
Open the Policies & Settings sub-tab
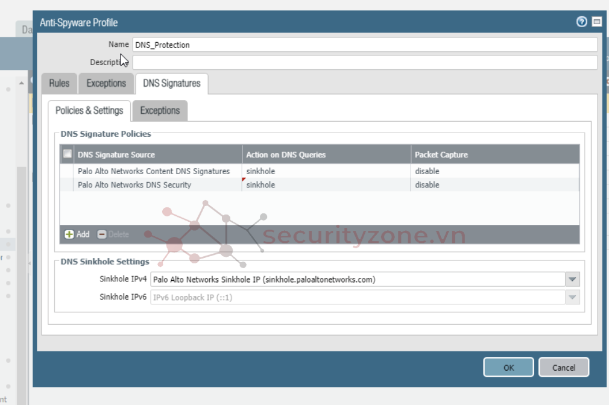(x=89, y=110)
